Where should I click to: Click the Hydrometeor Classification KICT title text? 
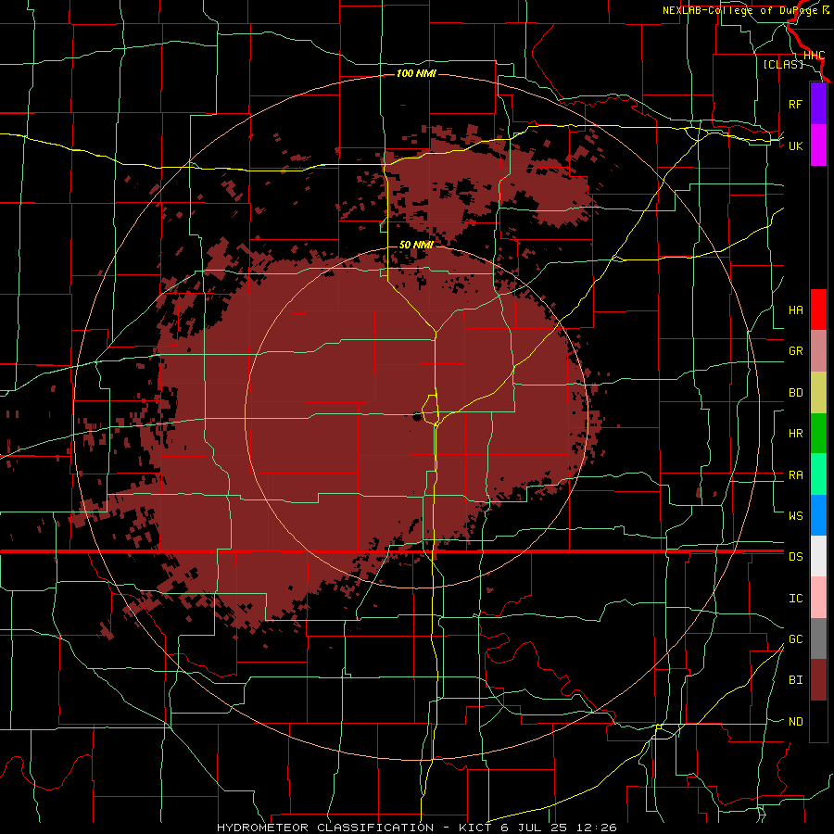coord(416,828)
